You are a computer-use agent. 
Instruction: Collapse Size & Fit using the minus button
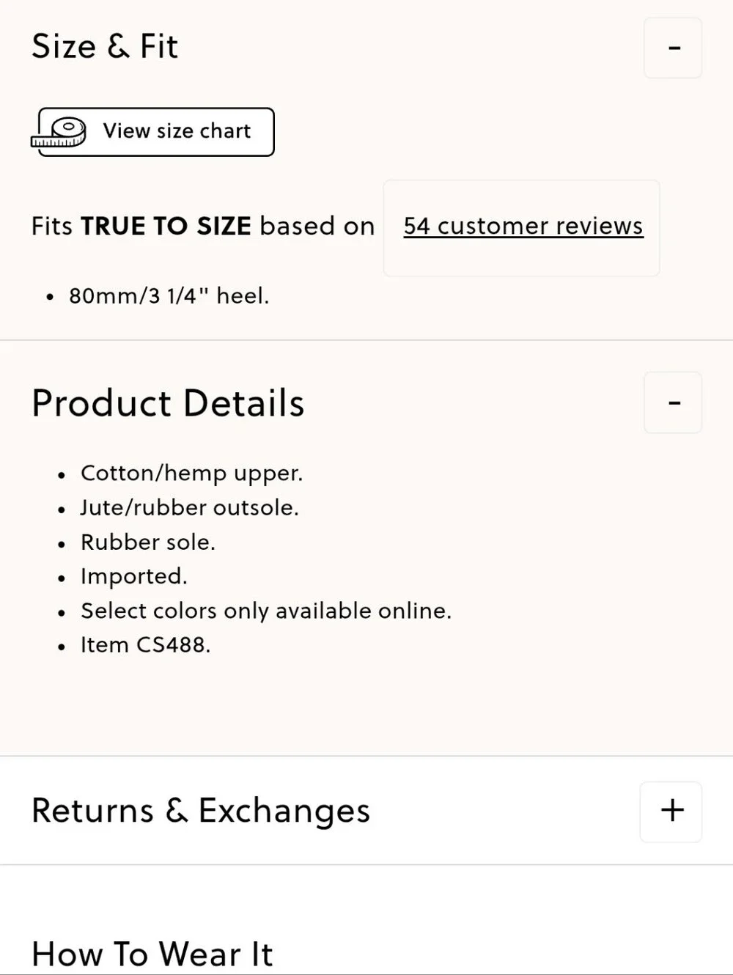pyautogui.click(x=673, y=48)
